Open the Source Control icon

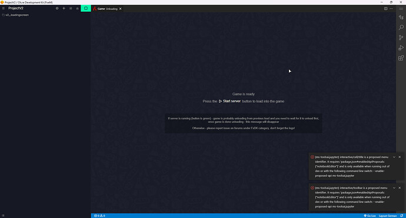pos(401,38)
